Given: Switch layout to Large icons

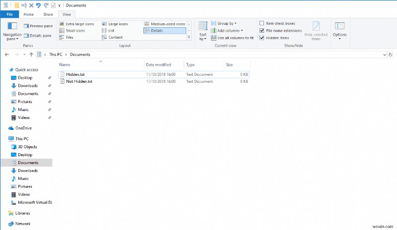Looking at the screenshot, I should tap(115, 24).
